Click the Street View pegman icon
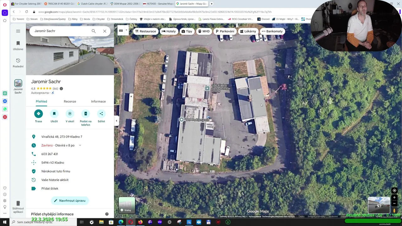402x226 pixels. 394,211
